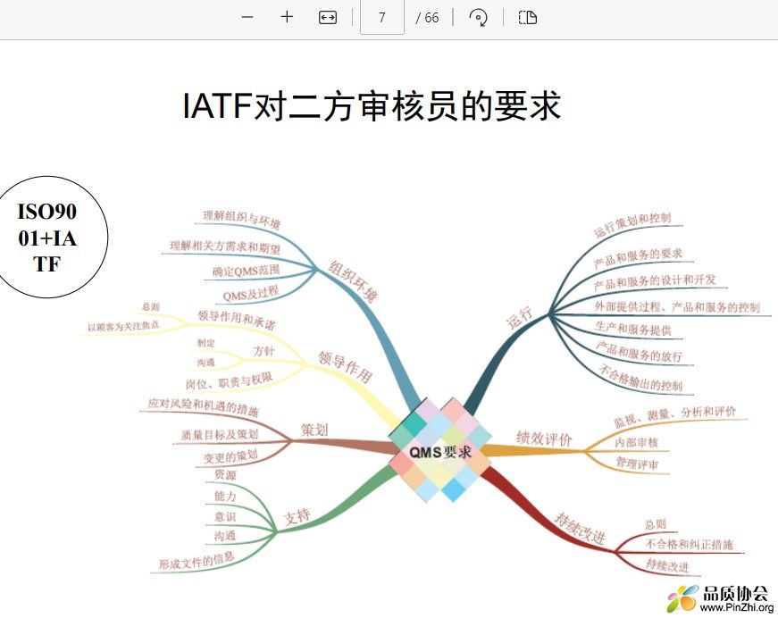Click the '确定QMS范围' node
Screen dimensions: 778x618
[247, 271]
